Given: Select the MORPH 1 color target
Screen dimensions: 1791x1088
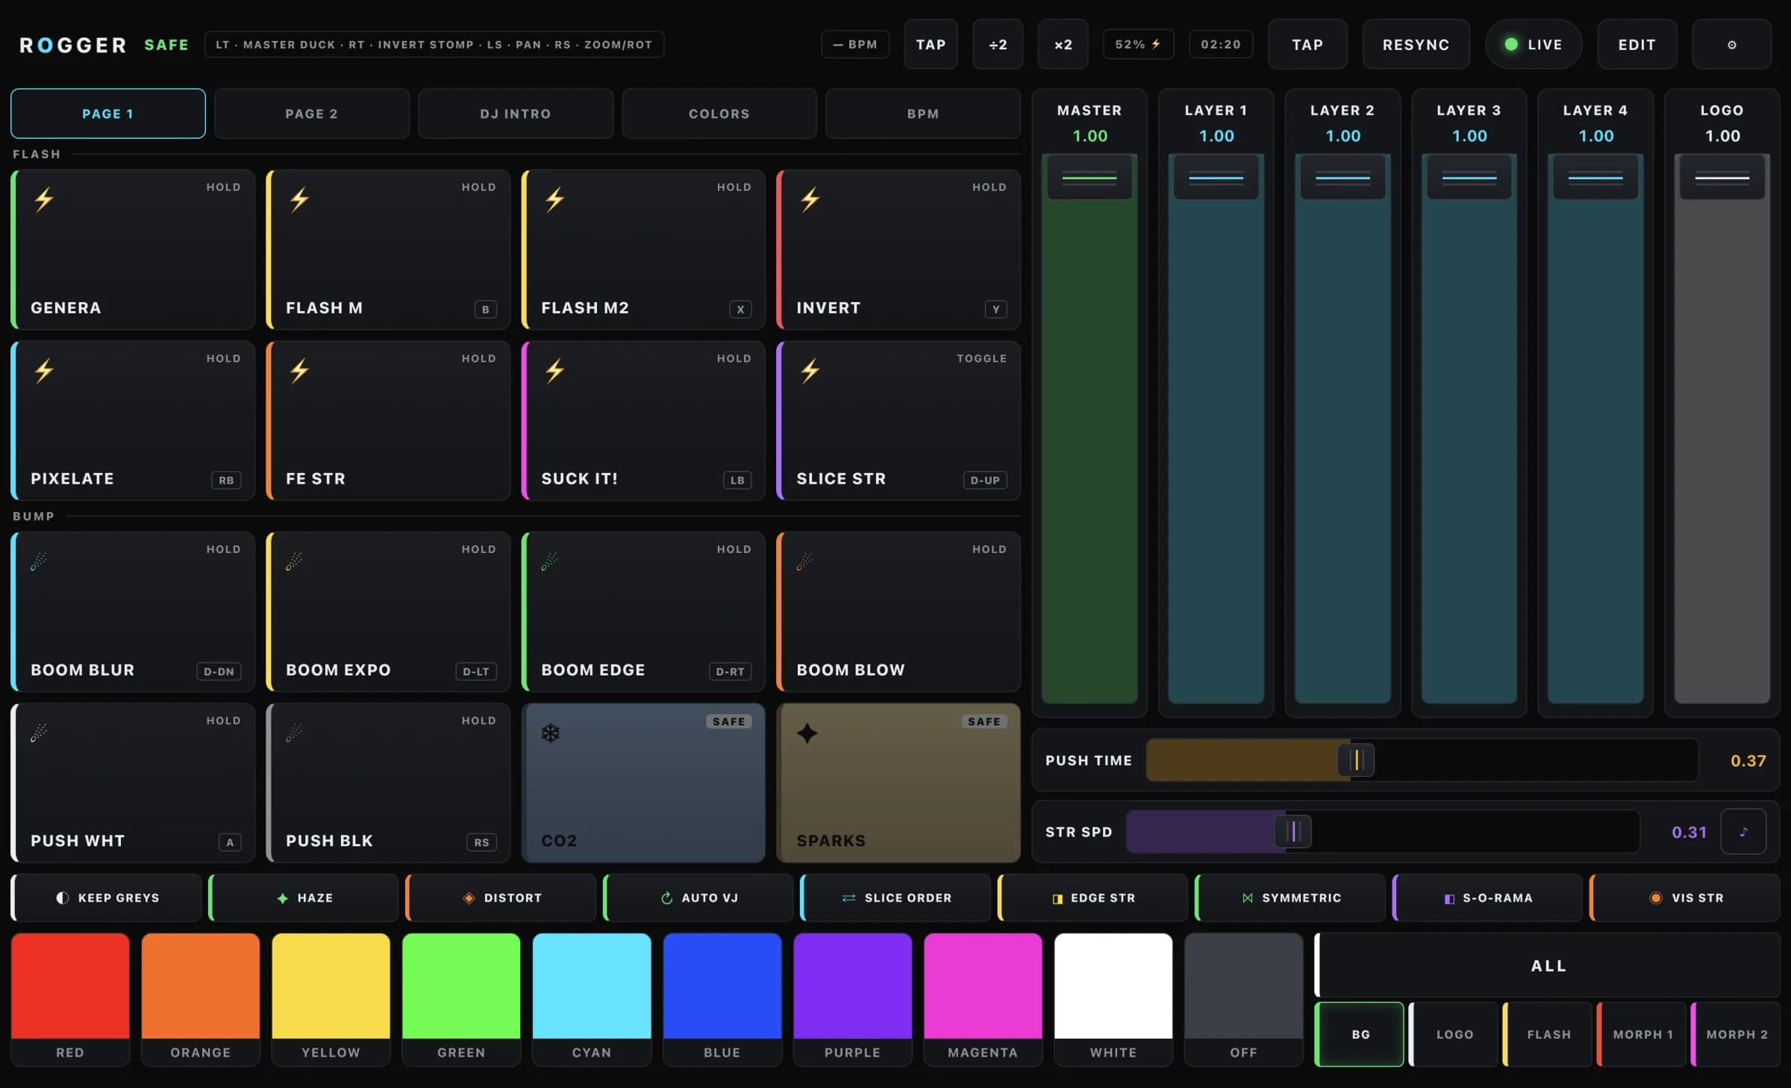Looking at the screenshot, I should (x=1642, y=1034).
